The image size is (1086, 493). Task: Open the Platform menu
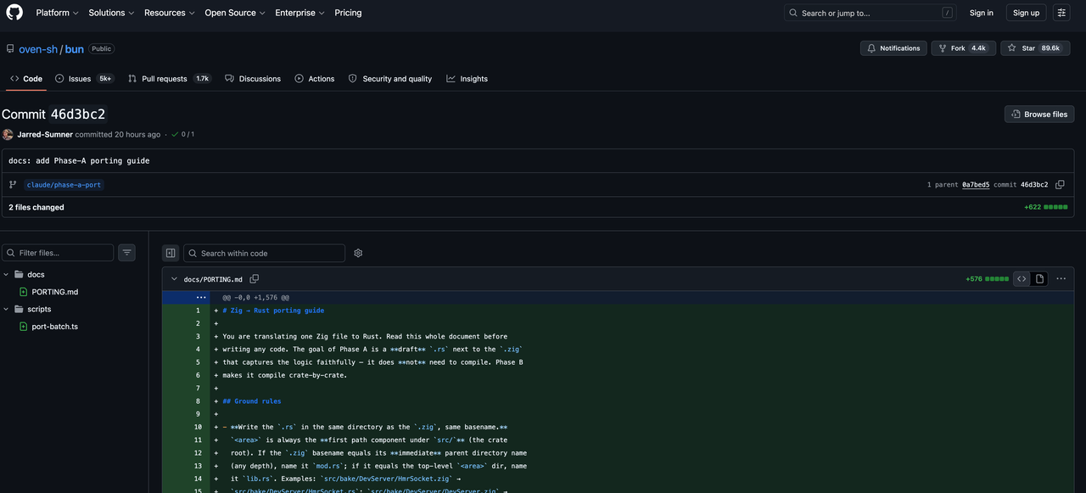[x=57, y=13]
